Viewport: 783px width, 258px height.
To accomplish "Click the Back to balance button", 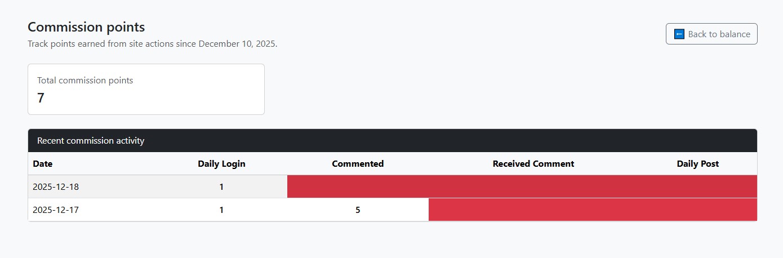I will point(711,34).
